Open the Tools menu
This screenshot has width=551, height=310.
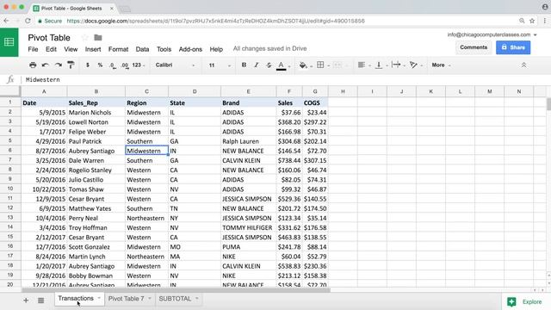coord(164,49)
